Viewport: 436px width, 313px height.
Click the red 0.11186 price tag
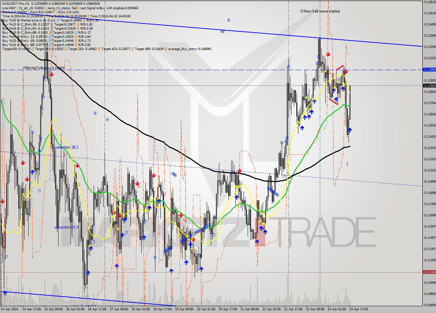(429, 272)
